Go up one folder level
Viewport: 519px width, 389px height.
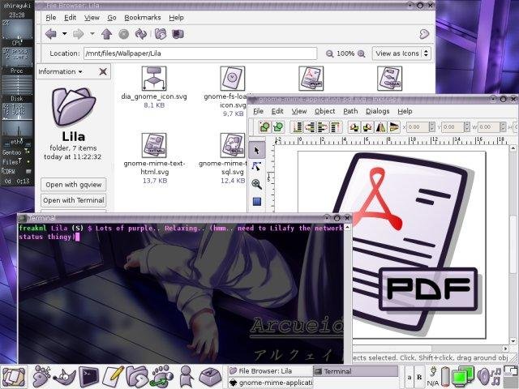(x=106, y=34)
